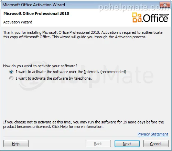Click 'How do you want to activate' question
The height and width of the screenshot is (151, 172).
point(40,66)
